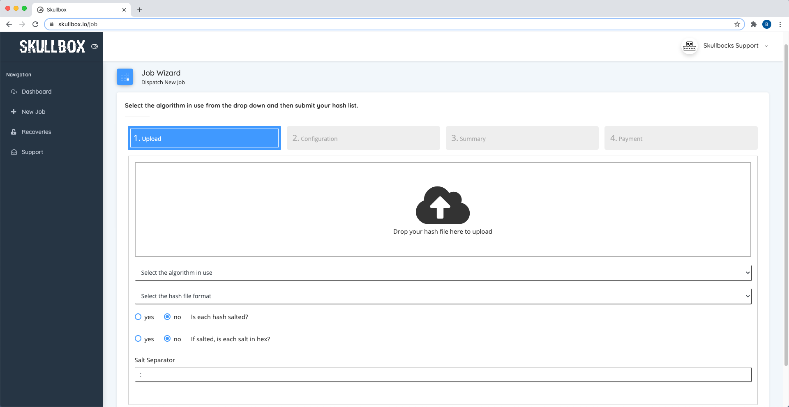Select yes for 'If salted, is each salt in hex?'
The height and width of the screenshot is (407, 789).
pos(138,338)
